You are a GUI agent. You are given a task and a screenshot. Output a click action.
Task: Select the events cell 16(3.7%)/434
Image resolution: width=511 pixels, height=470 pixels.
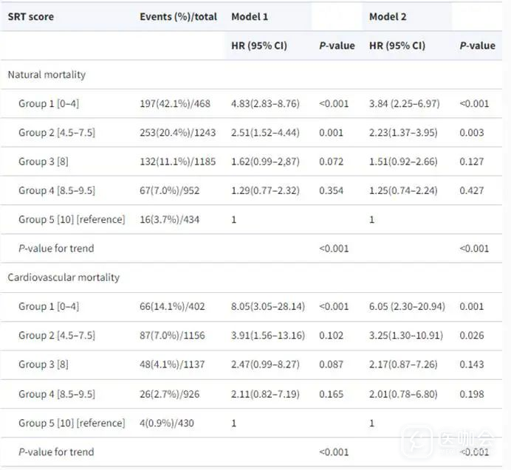(169, 219)
